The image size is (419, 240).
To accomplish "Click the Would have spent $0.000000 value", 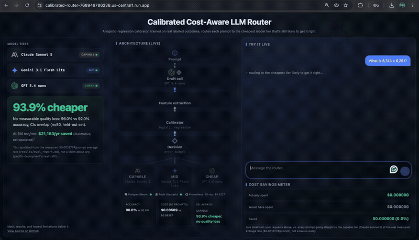I will (x=398, y=207).
